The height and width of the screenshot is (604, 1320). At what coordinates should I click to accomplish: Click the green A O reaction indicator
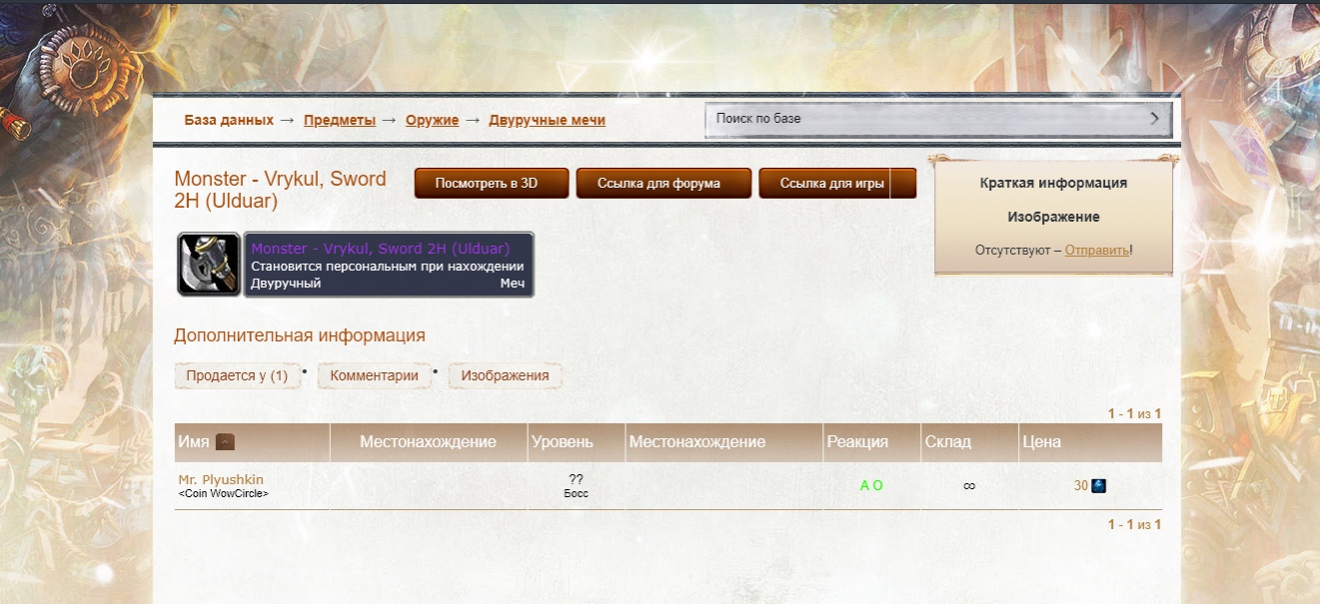pos(871,486)
